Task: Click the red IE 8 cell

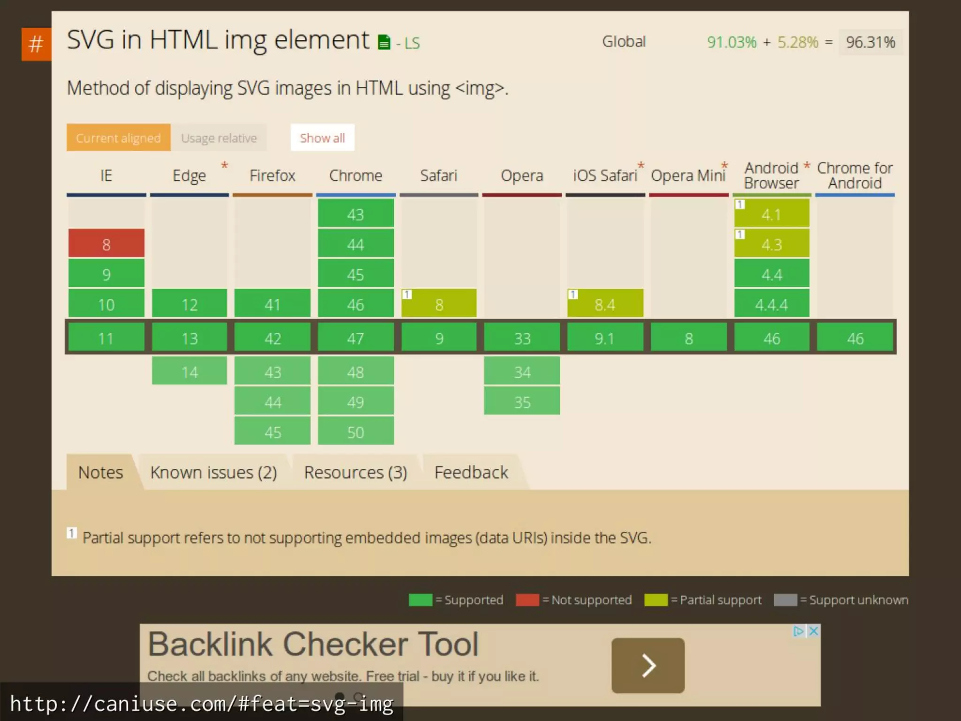Action: click(106, 244)
